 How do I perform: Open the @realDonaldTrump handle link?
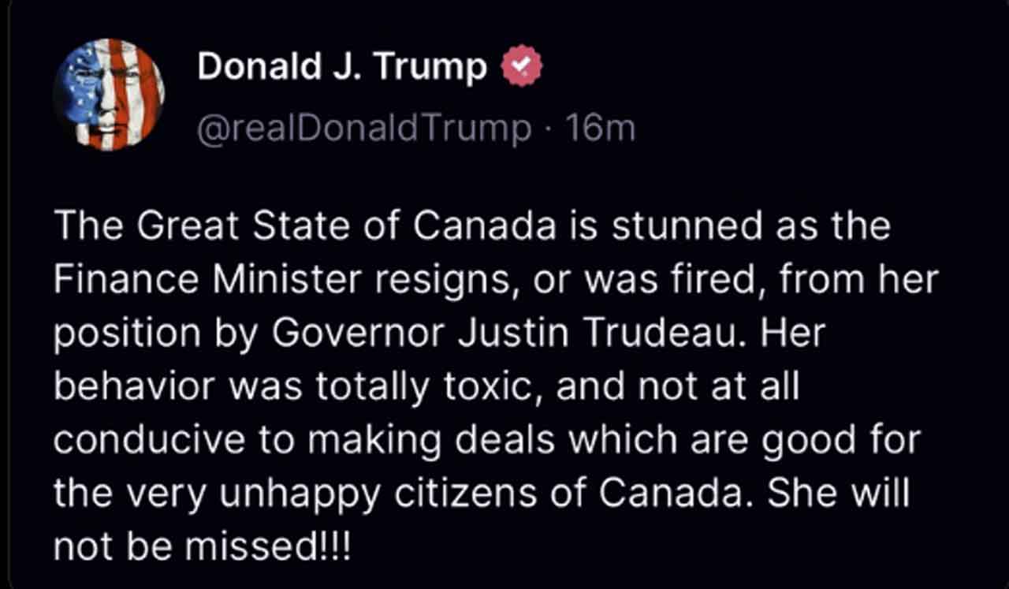click(x=364, y=129)
